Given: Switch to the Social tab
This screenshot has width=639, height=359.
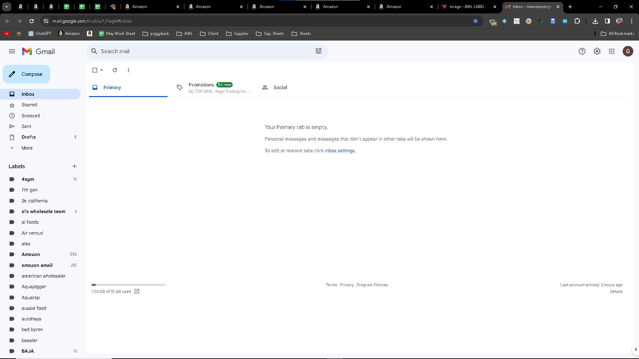Looking at the screenshot, I should [x=298, y=87].
